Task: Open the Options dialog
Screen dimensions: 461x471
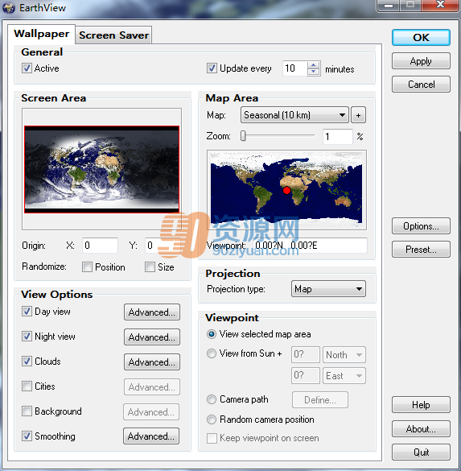Action: coord(421,226)
